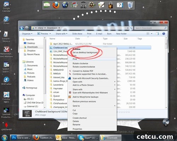Click the Burn toolbar button
Viewport: 177px width, 141px height.
tap(109, 34)
